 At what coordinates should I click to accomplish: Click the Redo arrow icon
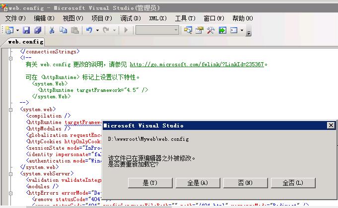coord(106,30)
